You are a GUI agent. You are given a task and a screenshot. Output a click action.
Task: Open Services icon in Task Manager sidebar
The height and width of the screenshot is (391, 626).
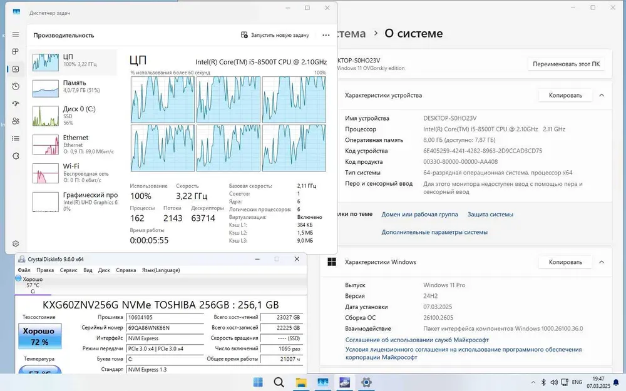[16, 156]
